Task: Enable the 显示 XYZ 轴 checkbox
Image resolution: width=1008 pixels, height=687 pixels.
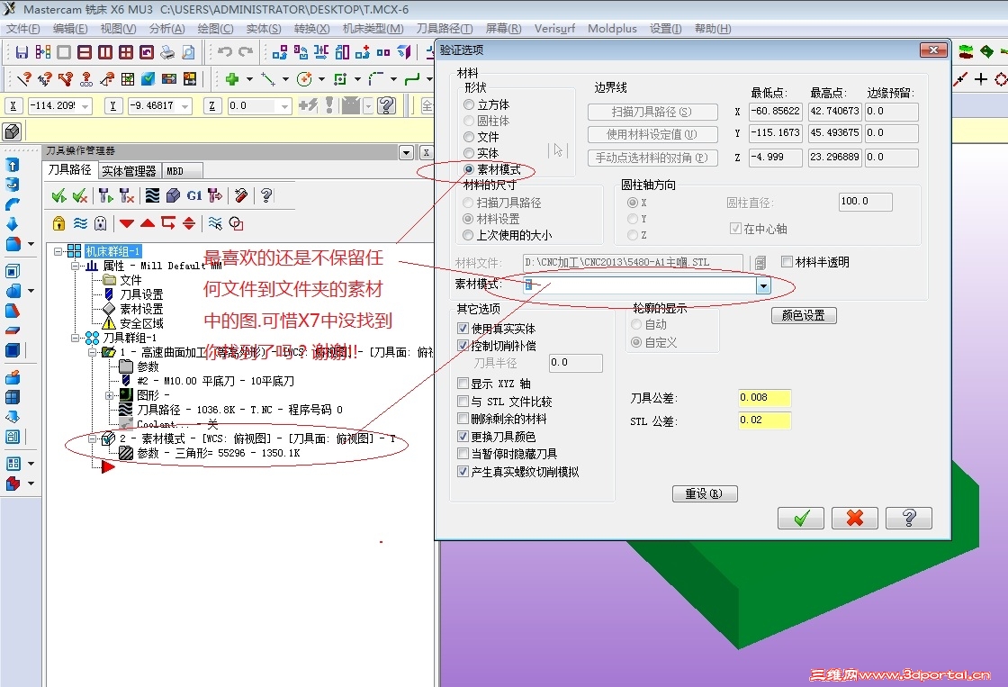Action: click(463, 384)
